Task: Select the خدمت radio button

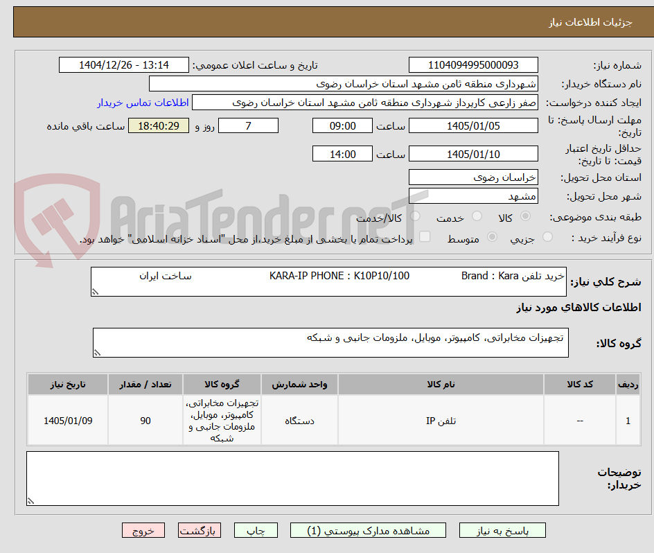Action: (x=477, y=216)
